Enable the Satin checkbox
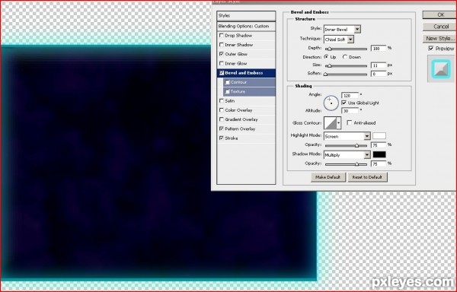This screenshot has height=292, width=457. (221, 101)
